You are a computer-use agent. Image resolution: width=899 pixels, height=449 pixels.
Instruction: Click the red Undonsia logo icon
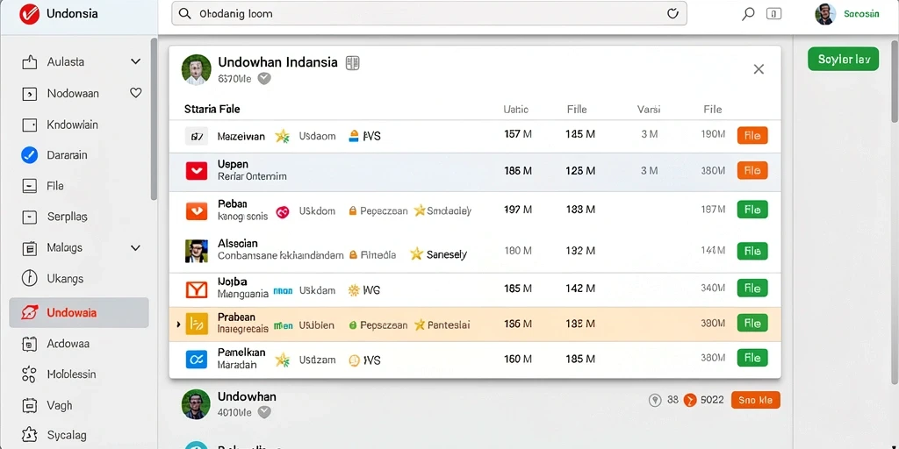point(29,14)
